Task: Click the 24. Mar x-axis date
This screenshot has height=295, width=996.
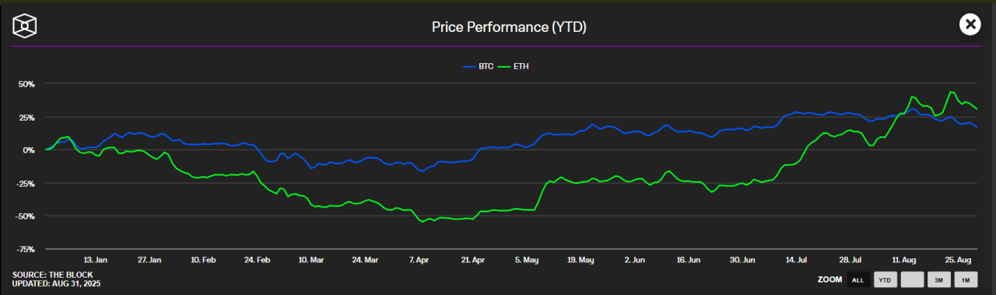Action: (365, 260)
